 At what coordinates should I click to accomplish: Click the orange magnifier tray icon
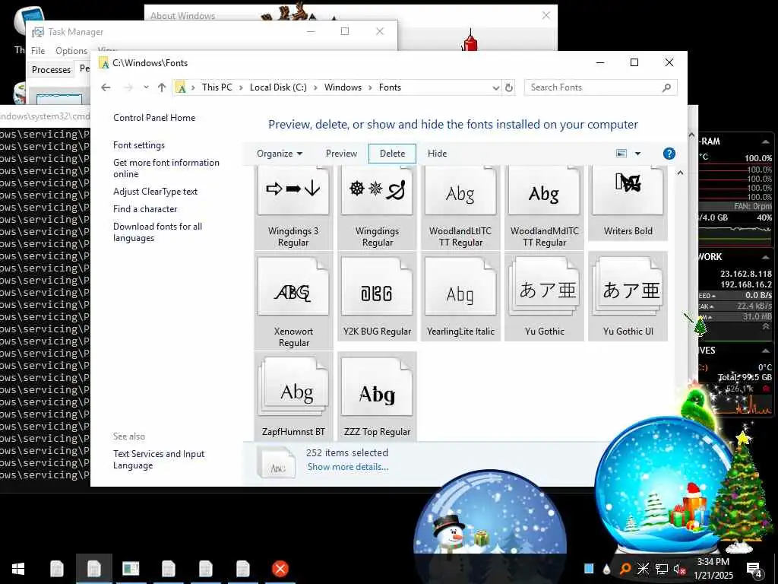coord(625,569)
